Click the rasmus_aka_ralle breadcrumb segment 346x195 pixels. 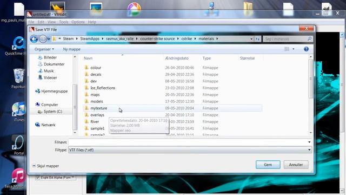pos(119,38)
